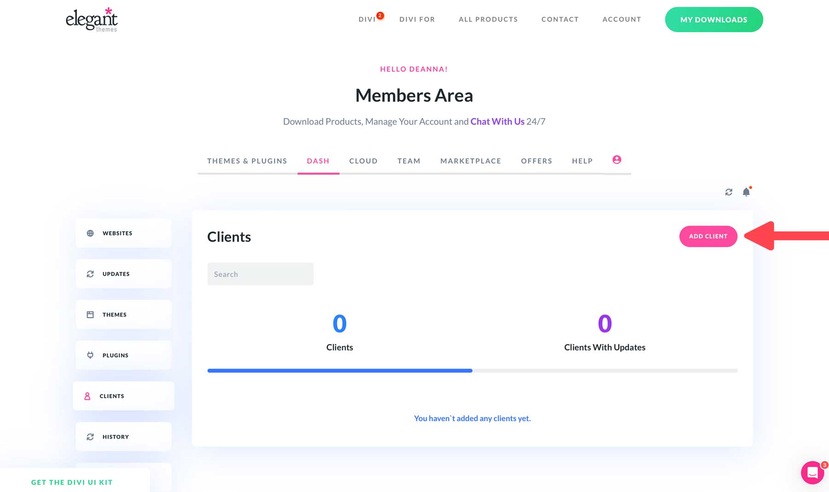Select the Websites globe icon in sidebar

(x=90, y=233)
